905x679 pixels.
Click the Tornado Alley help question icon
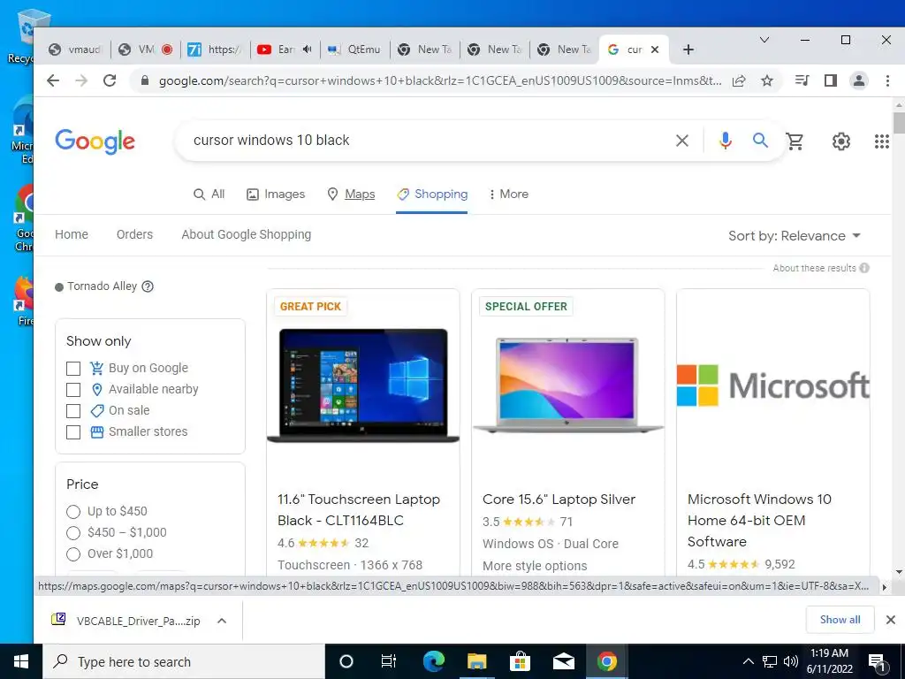pyautogui.click(x=148, y=286)
